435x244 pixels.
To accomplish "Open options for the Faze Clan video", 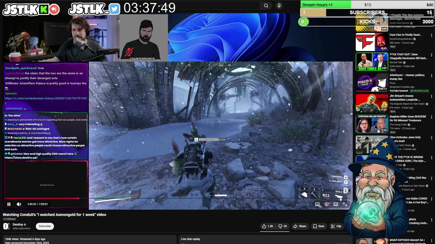I will pyautogui.click(x=432, y=35).
